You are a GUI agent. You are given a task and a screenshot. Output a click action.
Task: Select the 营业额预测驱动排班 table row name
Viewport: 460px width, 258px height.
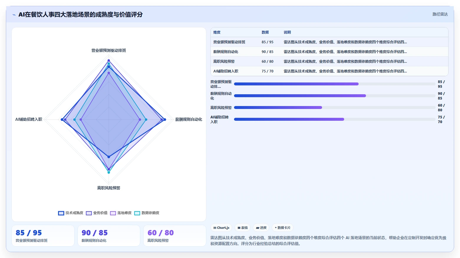tap(229, 42)
